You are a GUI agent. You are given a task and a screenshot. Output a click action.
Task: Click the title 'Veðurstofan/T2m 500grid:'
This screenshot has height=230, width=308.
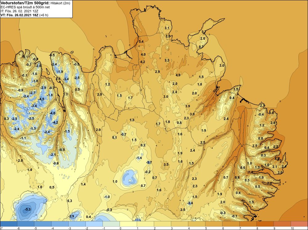25,3
